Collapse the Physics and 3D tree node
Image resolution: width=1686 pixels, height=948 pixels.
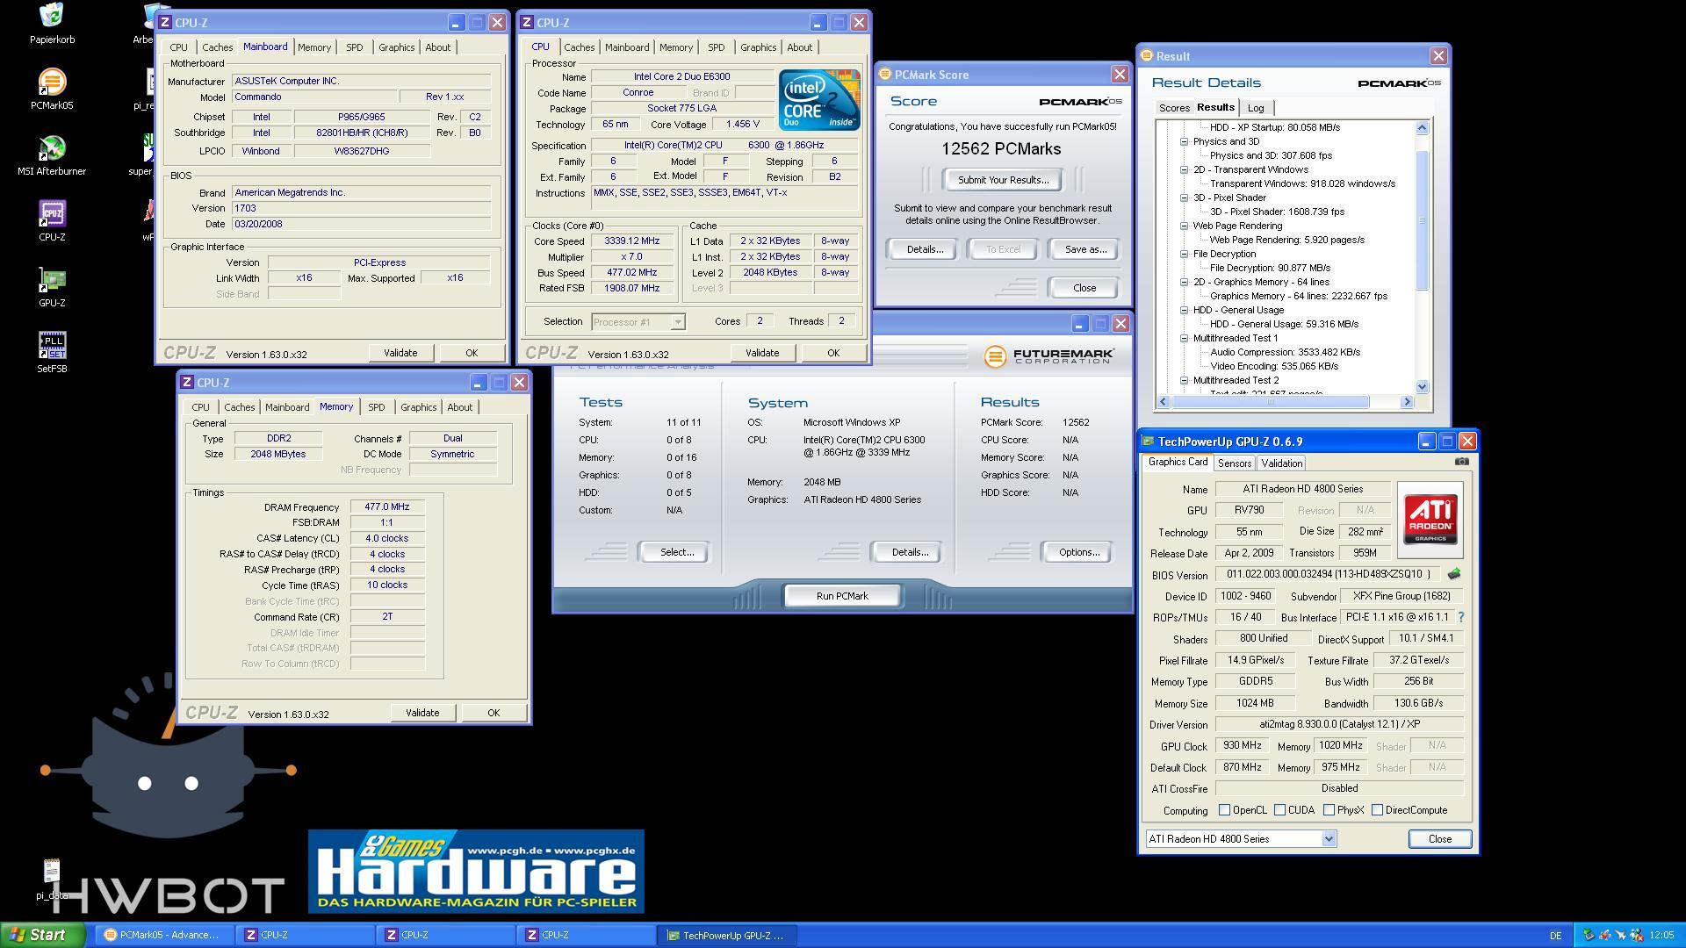(x=1184, y=141)
